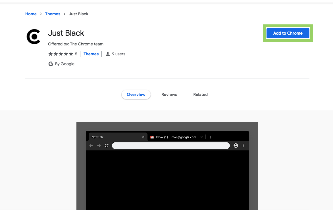Viewport: 333px width, 210px height.
Task: Click the Add to Chrome button
Action: (x=288, y=33)
